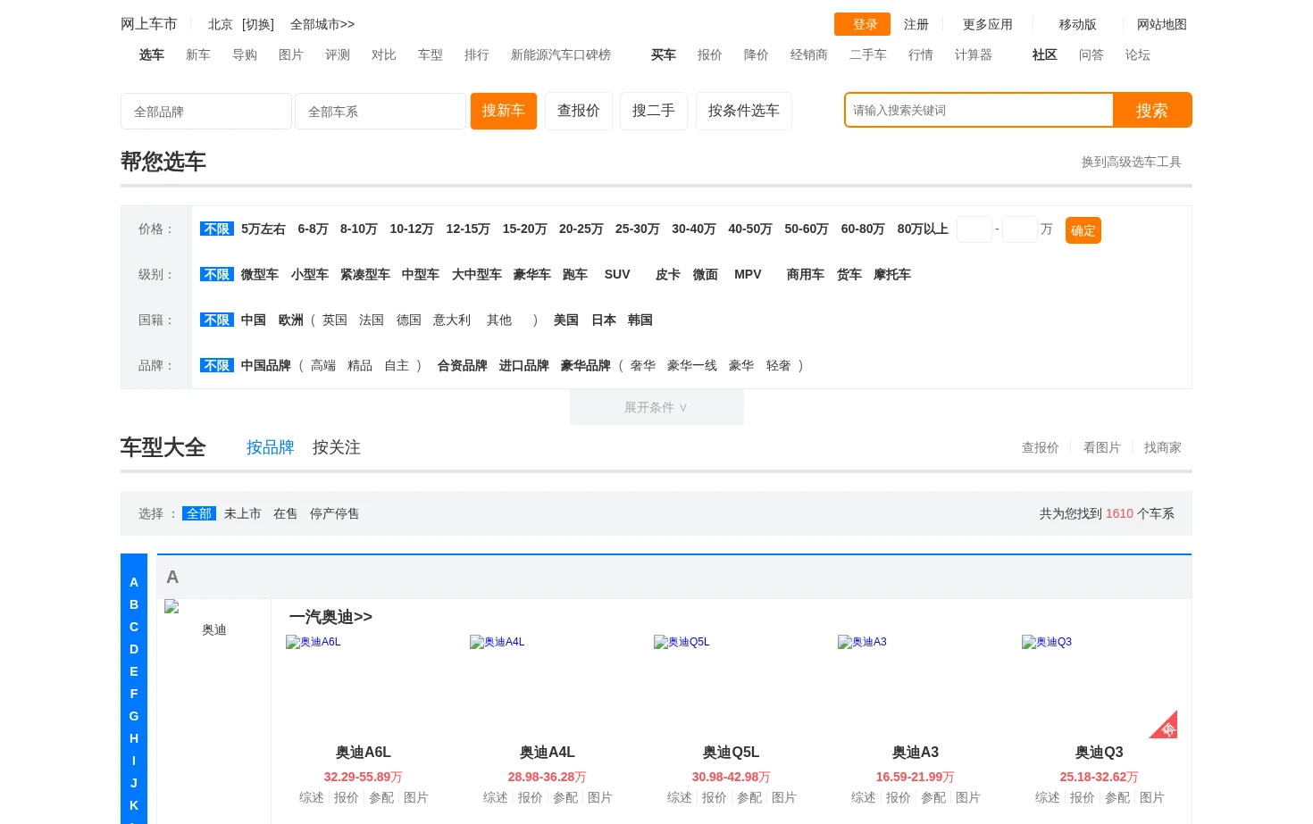The width and height of the screenshot is (1313, 824).
Task: Select 不限 in 价格 row
Action: pos(217,229)
